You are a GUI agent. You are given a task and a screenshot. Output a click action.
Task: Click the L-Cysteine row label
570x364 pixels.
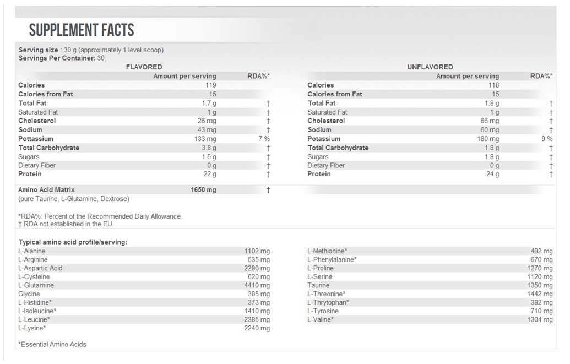34,277
